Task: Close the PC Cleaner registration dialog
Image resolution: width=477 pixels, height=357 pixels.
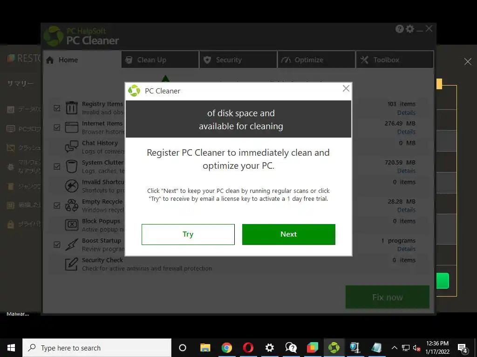Action: point(346,88)
